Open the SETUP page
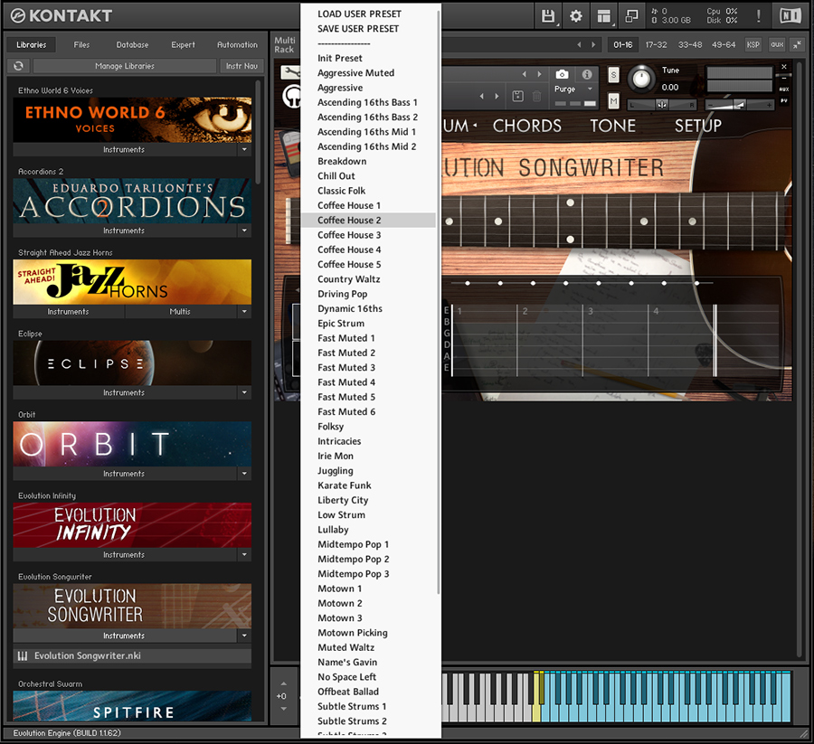Screen dimensions: 814x744 click(697, 126)
